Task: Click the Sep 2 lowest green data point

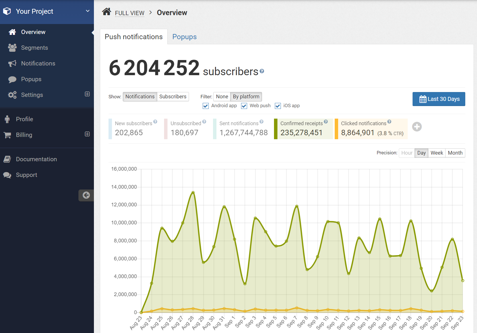Action: [x=245, y=284]
